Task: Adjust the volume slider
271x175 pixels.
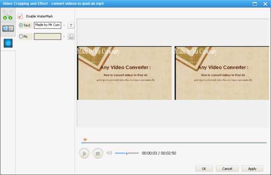Action: pyautogui.click(x=127, y=153)
